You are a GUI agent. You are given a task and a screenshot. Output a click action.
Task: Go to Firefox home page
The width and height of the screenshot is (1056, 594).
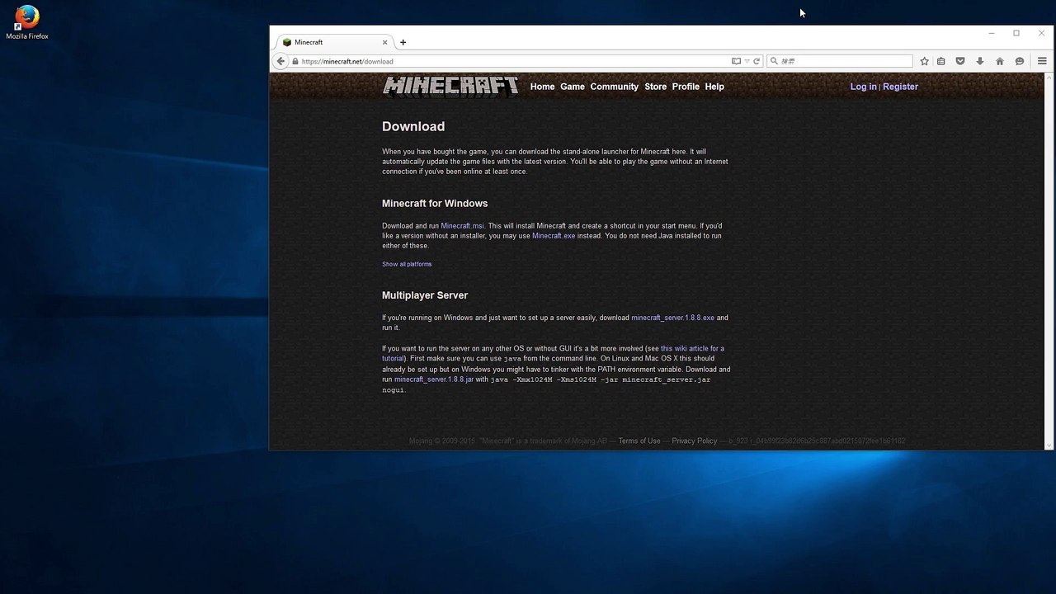(x=1000, y=61)
